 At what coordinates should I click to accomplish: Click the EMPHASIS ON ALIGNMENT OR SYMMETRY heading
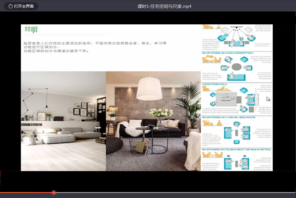pyautogui.click(x=236, y=150)
